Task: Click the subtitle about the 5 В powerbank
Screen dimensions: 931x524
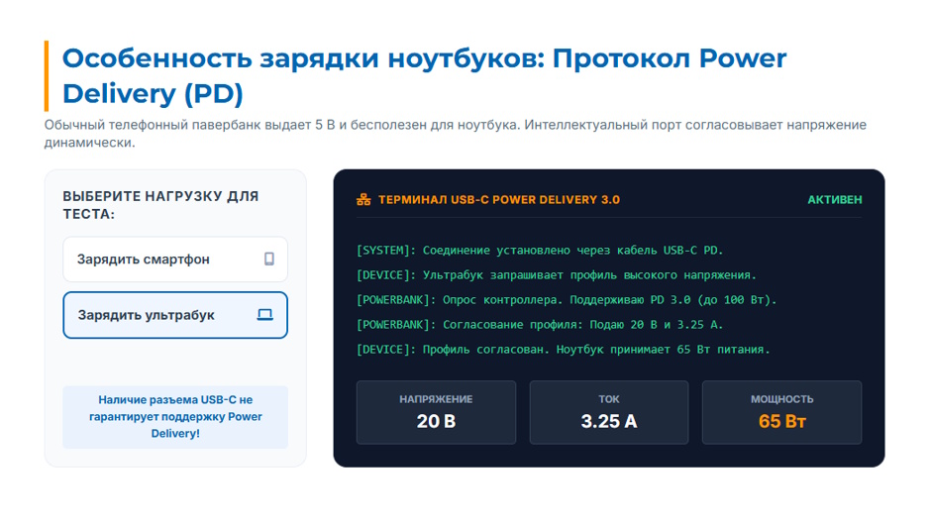Action: tap(455, 134)
